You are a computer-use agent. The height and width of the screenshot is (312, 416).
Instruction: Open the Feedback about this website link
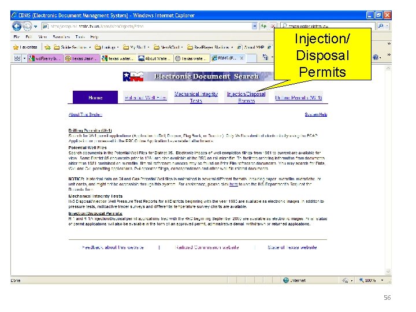tap(113, 247)
